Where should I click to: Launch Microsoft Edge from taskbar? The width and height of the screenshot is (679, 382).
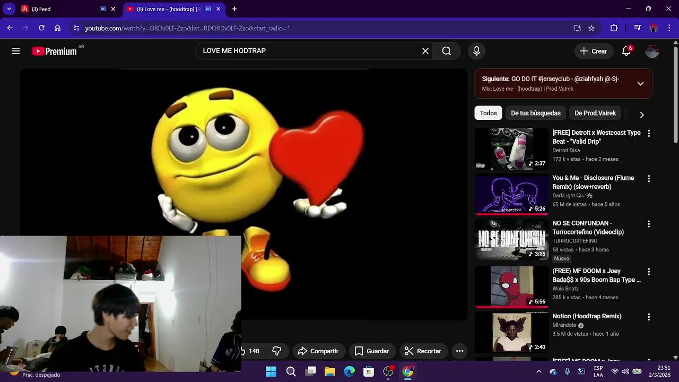click(x=349, y=371)
